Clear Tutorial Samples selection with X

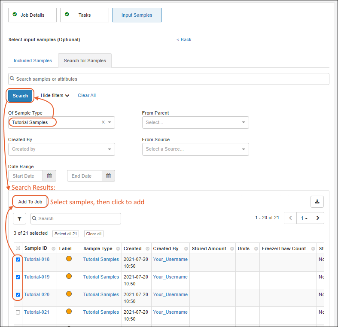coord(103,122)
